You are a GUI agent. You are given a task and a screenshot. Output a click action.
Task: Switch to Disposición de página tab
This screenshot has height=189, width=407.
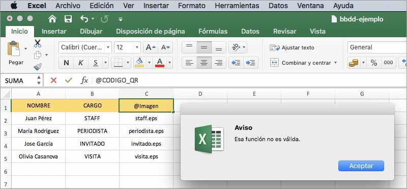coord(150,32)
